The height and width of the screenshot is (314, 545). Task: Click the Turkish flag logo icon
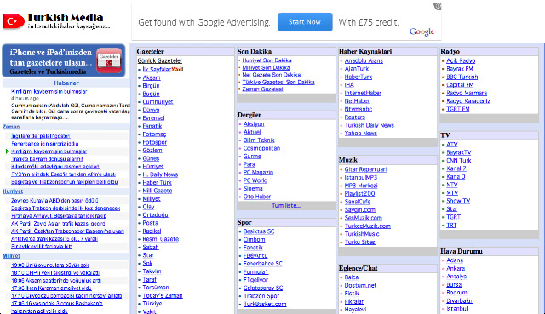pos(14,21)
